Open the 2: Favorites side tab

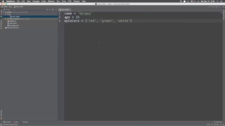(x=1, y=115)
